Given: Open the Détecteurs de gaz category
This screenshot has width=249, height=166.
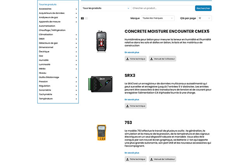Looking at the screenshot, I should (x=49, y=43).
